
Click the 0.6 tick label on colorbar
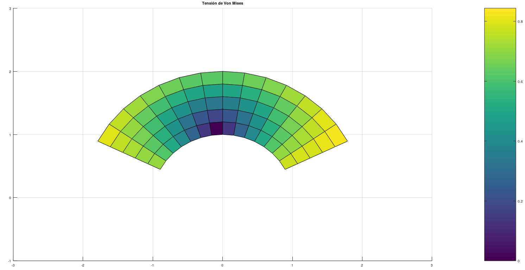pyautogui.click(x=520, y=81)
